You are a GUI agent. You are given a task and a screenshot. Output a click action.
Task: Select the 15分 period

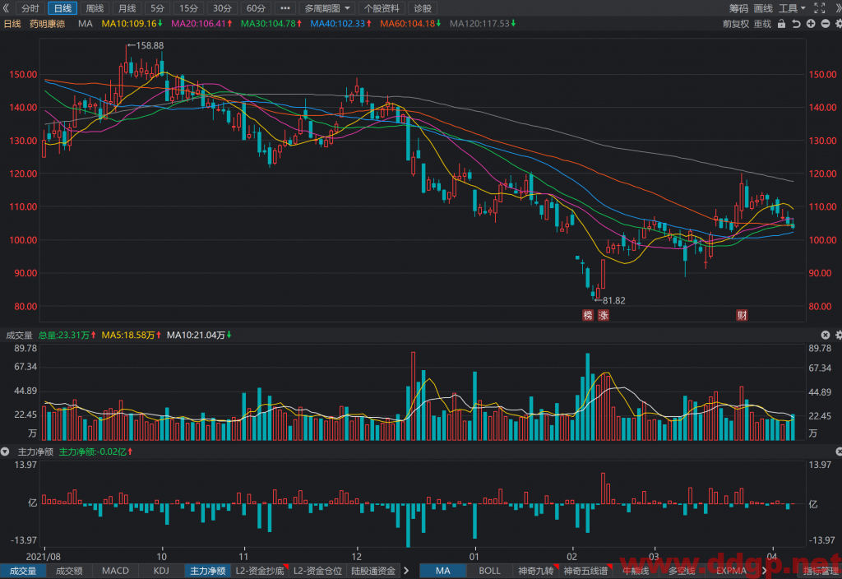(188, 8)
